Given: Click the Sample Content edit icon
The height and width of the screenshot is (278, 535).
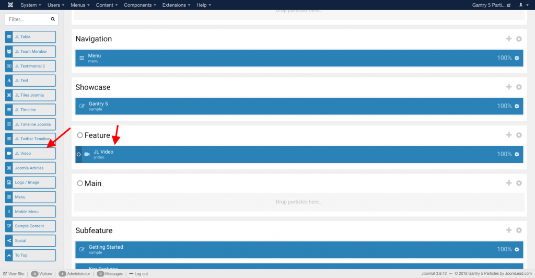Looking at the screenshot, I should tap(9, 226).
